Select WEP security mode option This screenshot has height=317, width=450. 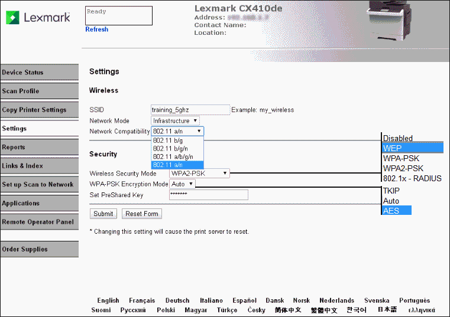(413, 148)
